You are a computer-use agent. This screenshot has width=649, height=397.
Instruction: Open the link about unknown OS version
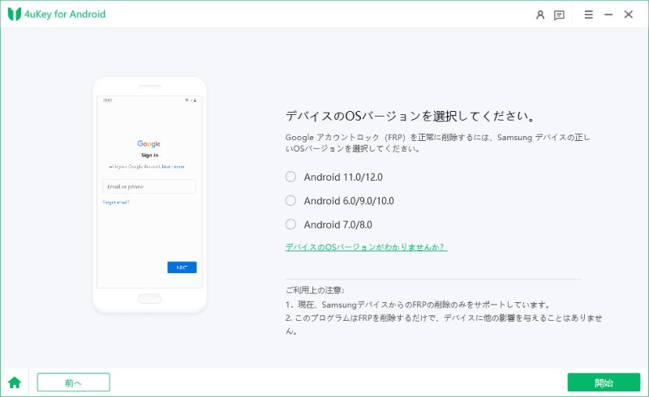pyautogui.click(x=366, y=247)
